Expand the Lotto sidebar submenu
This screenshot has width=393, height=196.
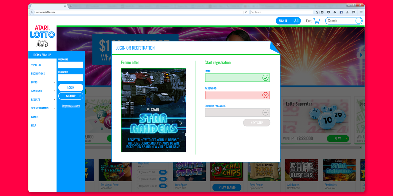click(x=54, y=82)
